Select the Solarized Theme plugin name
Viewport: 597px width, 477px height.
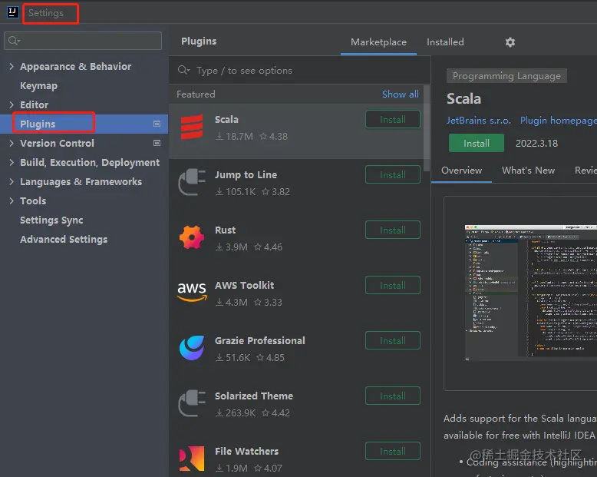[x=253, y=396]
